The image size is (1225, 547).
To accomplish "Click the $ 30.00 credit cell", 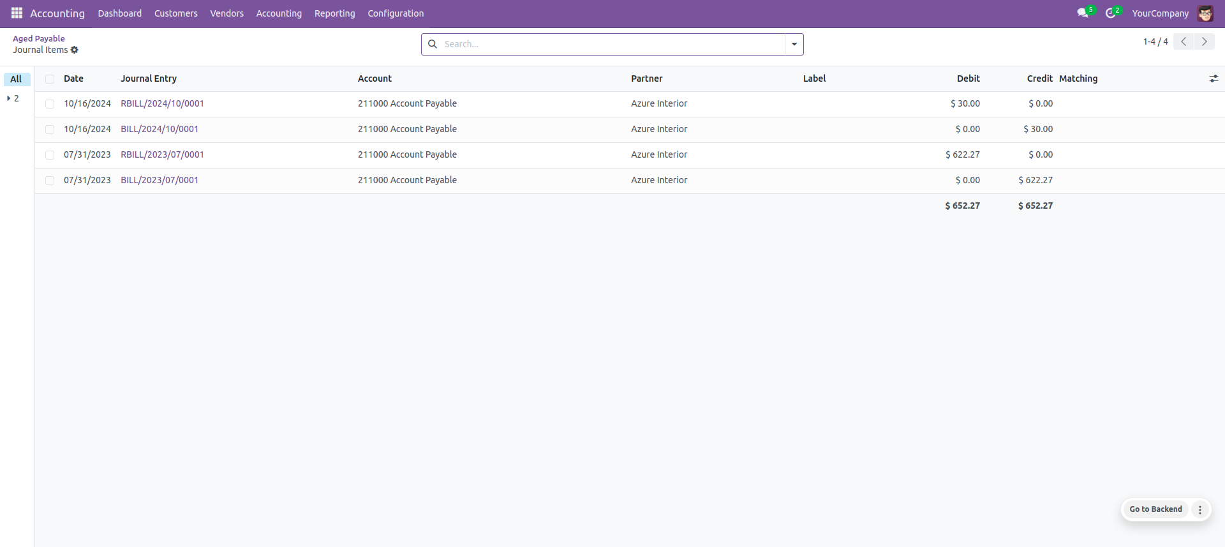I will 1038,129.
